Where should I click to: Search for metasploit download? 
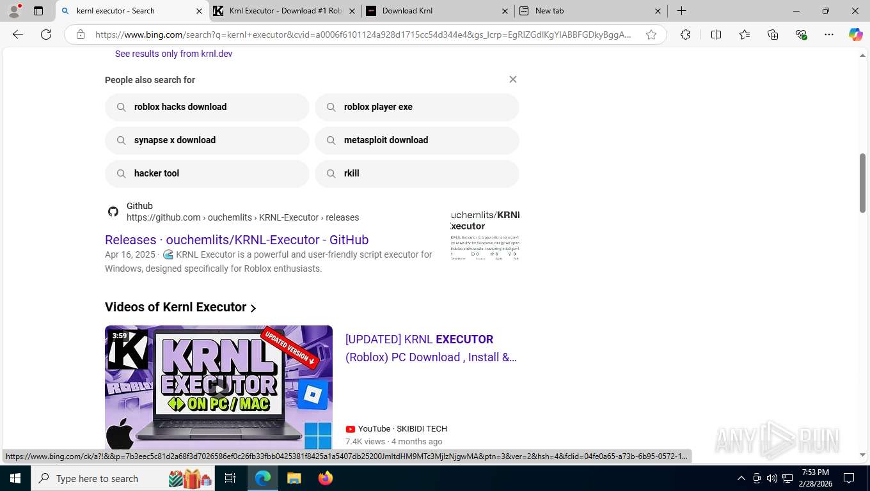pos(416,140)
